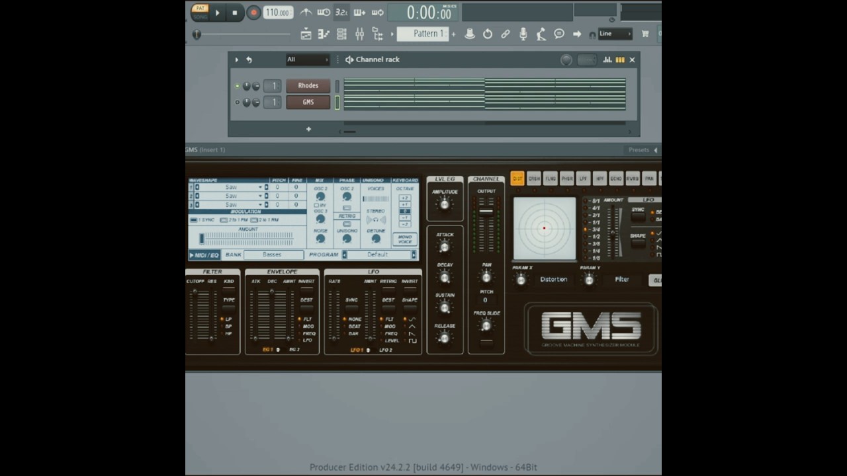Toggle PAT/SONG mode switch

point(199,12)
